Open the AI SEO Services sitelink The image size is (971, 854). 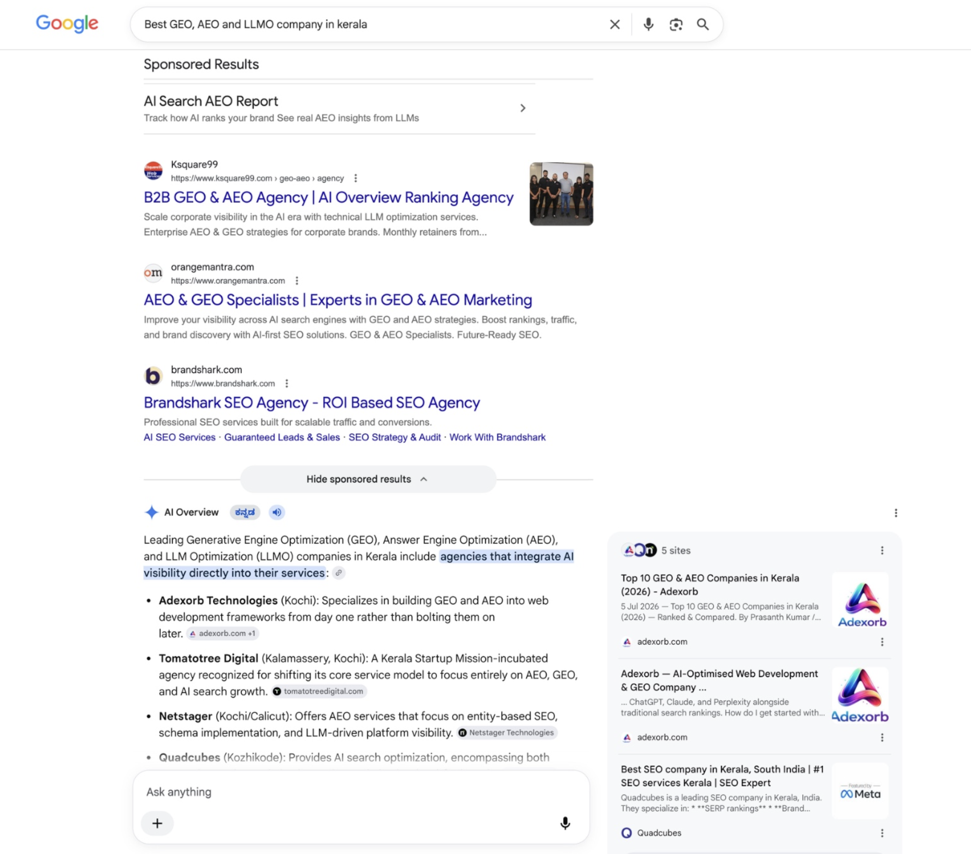[180, 437]
